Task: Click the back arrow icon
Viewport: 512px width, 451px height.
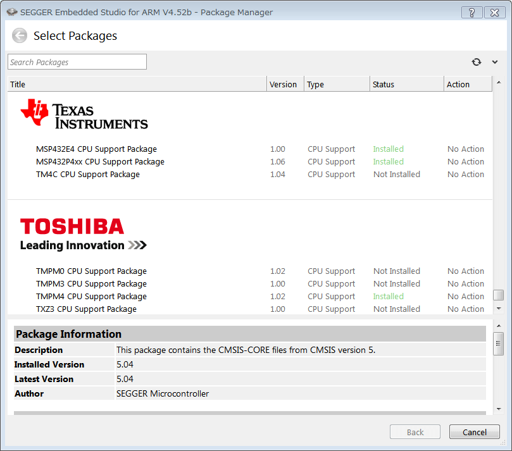Action: 20,36
